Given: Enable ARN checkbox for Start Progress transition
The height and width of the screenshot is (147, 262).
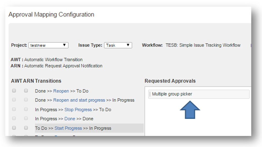Looking at the screenshot, I should 26,128.
